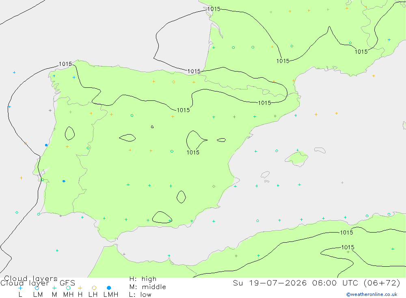Click Mallorca island on the map
Image resolution: width=406 pixels, height=298 pixels.
(x=297, y=158)
